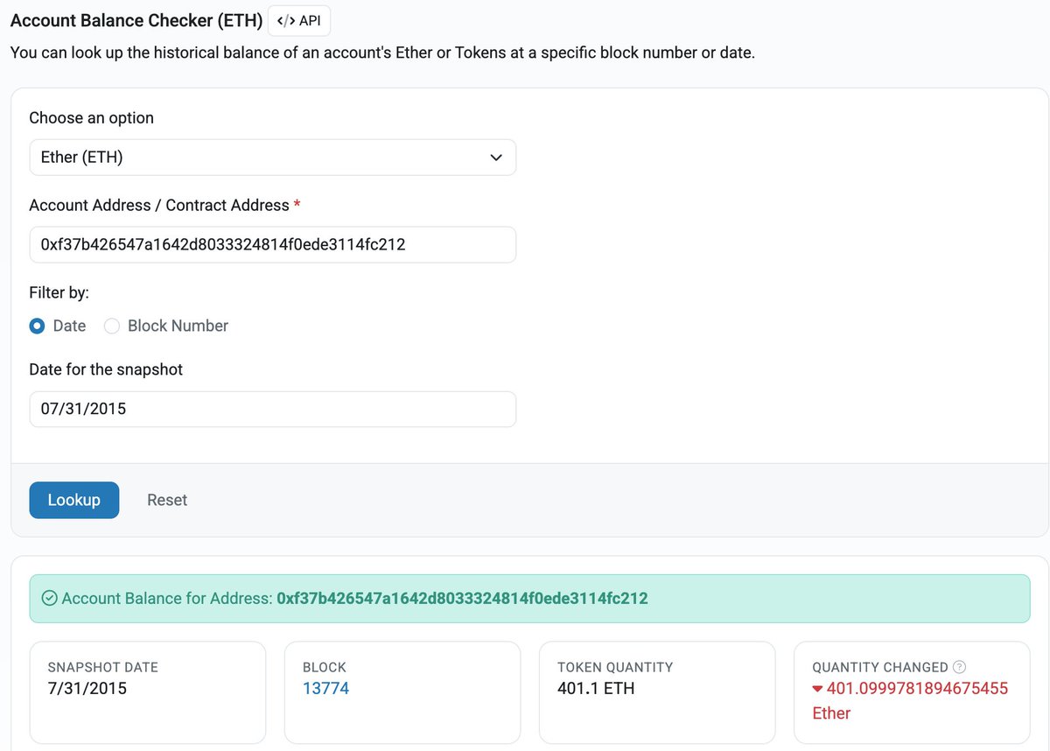Click the green check circle icon in banner
The width and height of the screenshot is (1050, 751).
click(50, 599)
